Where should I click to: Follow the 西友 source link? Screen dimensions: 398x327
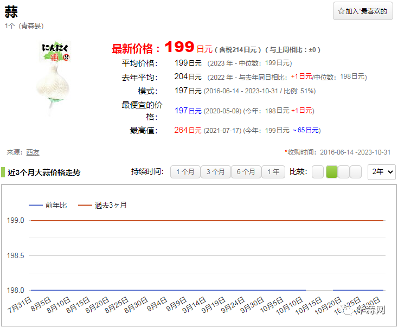tap(33, 152)
